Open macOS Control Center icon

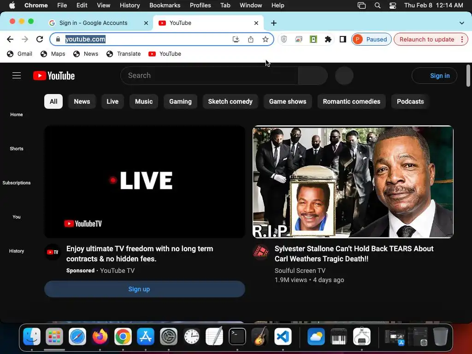pos(393,6)
